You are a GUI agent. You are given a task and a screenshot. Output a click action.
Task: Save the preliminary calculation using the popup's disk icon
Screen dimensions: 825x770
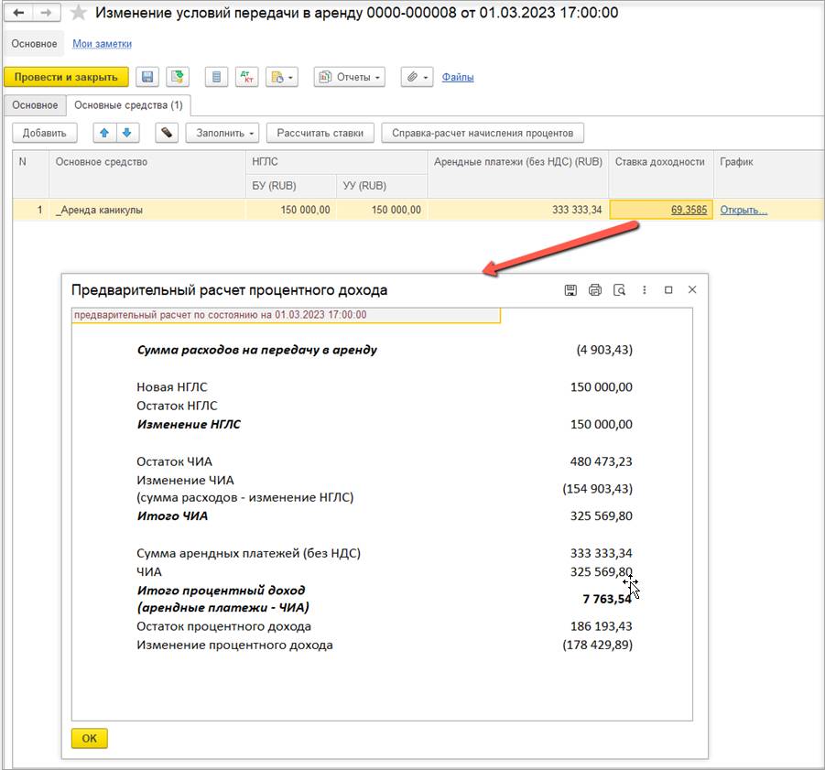pos(570,290)
